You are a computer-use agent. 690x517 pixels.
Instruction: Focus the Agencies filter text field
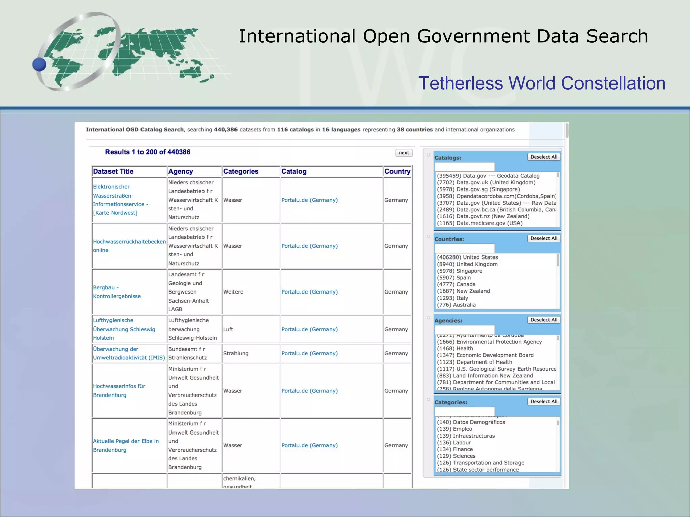(x=464, y=330)
